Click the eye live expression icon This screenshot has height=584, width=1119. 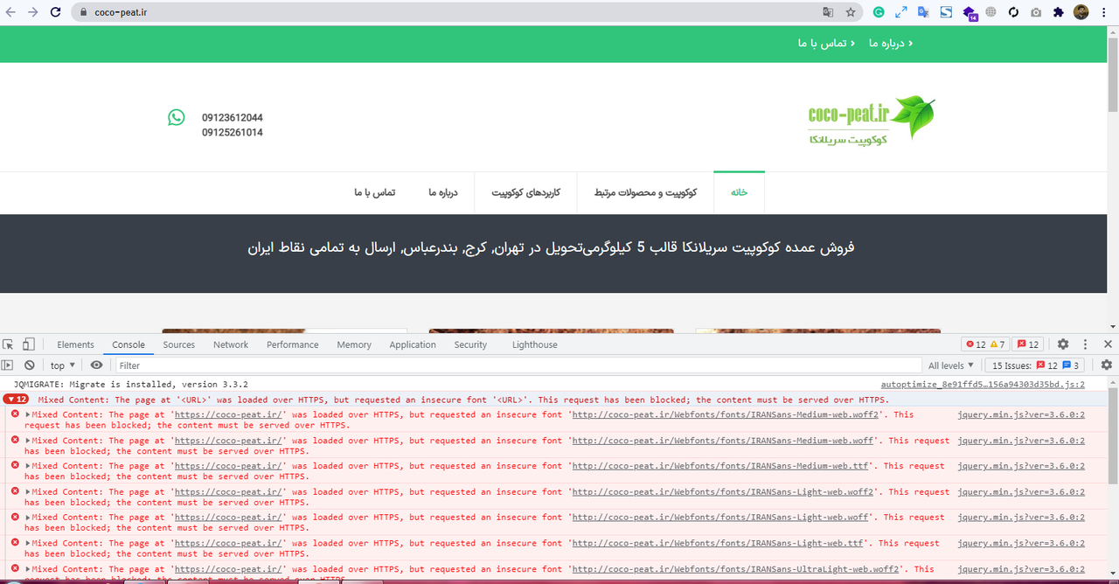(x=96, y=365)
